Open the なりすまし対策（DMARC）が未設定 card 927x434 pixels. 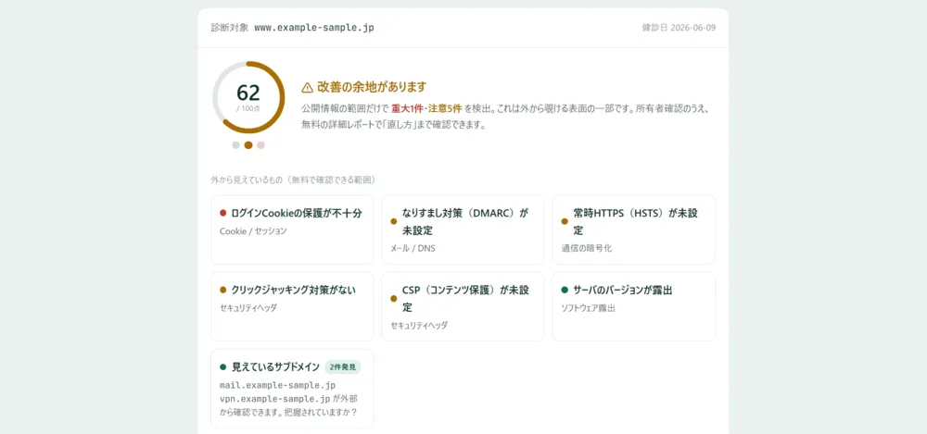point(463,229)
